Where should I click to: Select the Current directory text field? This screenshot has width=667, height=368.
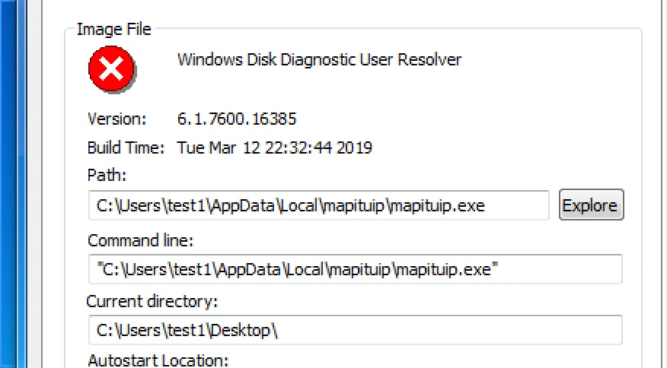pyautogui.click(x=354, y=330)
